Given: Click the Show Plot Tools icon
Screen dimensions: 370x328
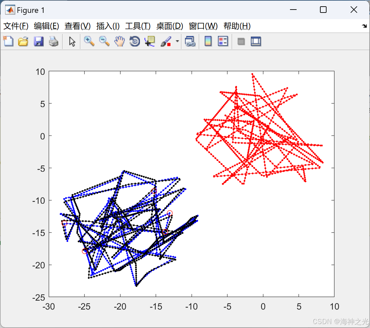Looking at the screenshot, I should [256, 41].
